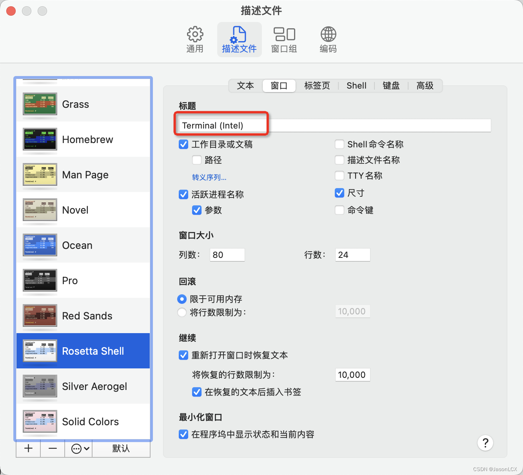The height and width of the screenshot is (475, 523).
Task: Check the TTY名称 option
Action: [x=339, y=176]
